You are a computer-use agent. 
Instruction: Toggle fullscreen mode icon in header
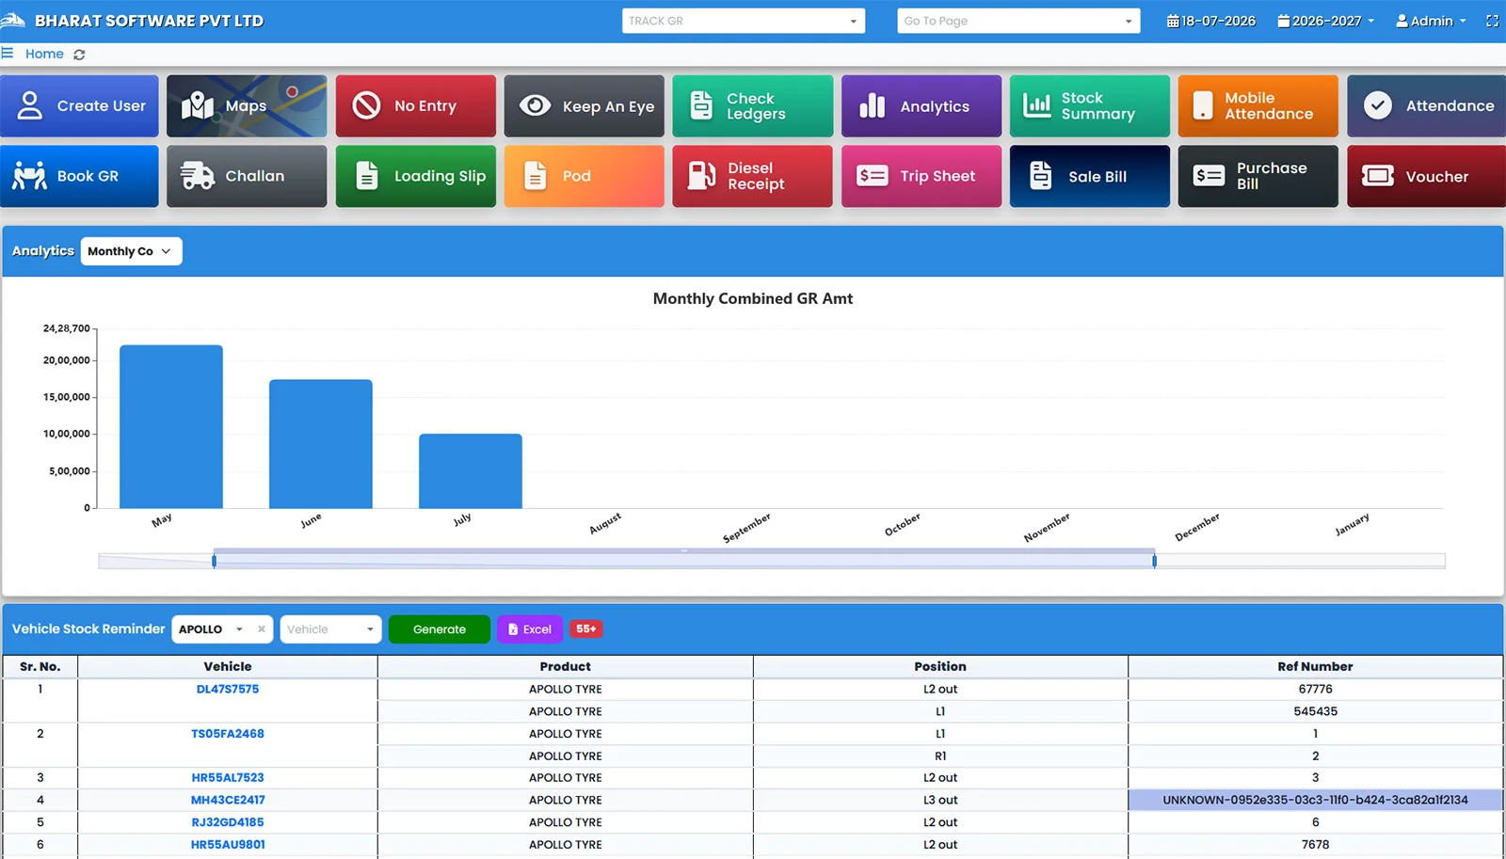[x=1492, y=21]
